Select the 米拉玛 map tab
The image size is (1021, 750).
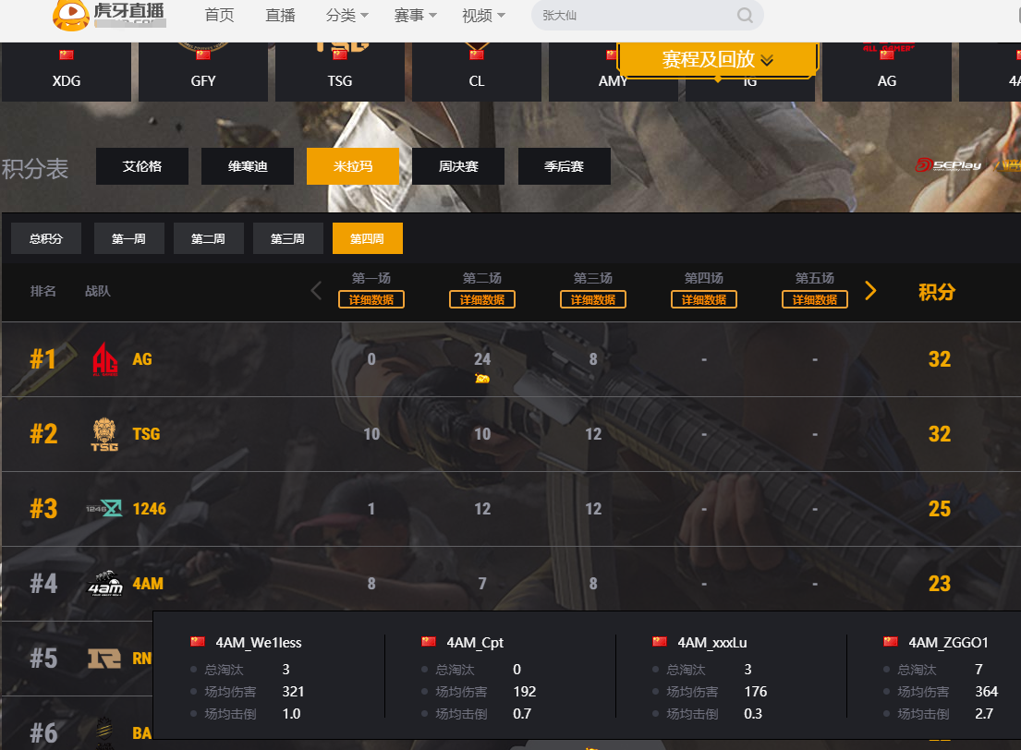coord(353,166)
